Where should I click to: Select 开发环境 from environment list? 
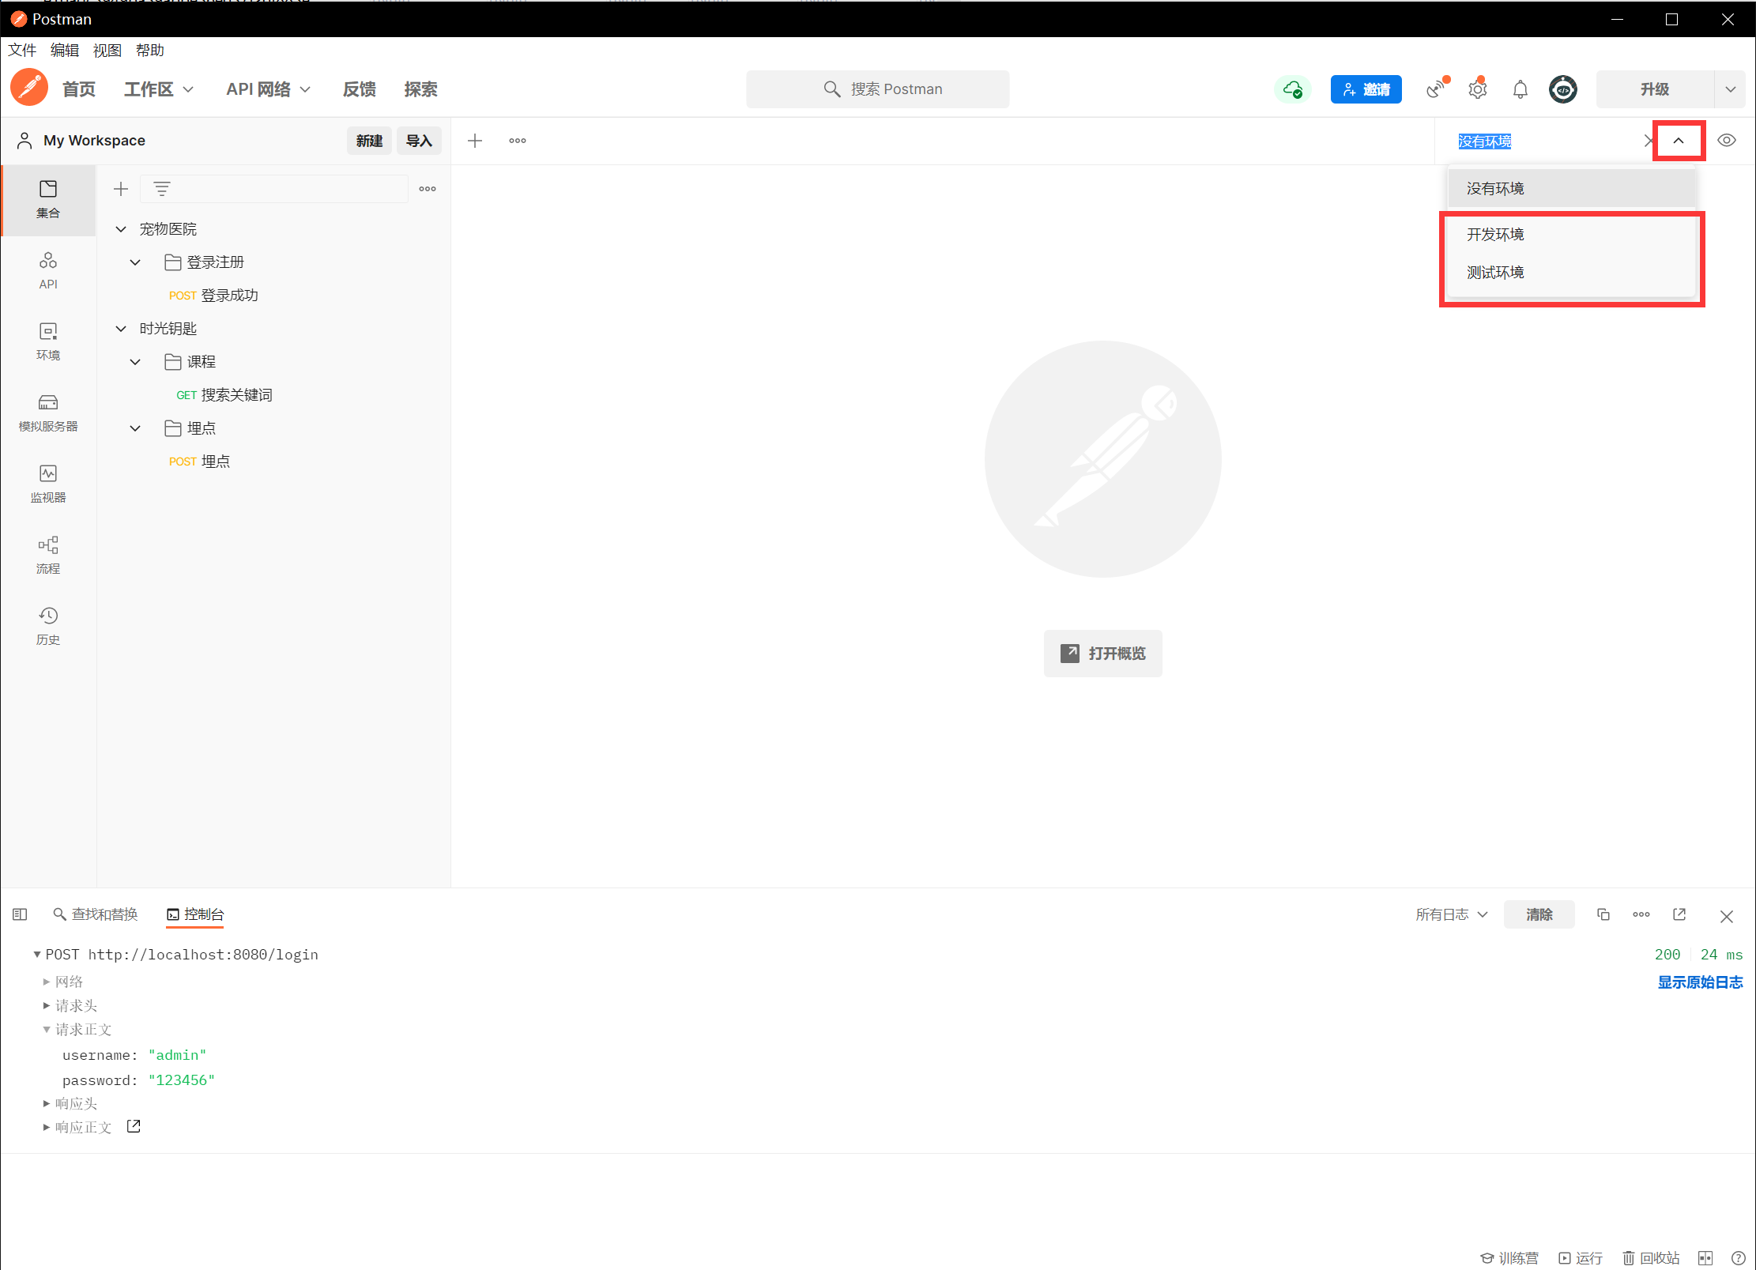click(x=1495, y=235)
